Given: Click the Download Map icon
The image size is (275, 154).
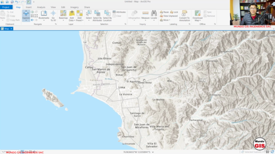Looking at the screenshot, I should tap(198, 13).
